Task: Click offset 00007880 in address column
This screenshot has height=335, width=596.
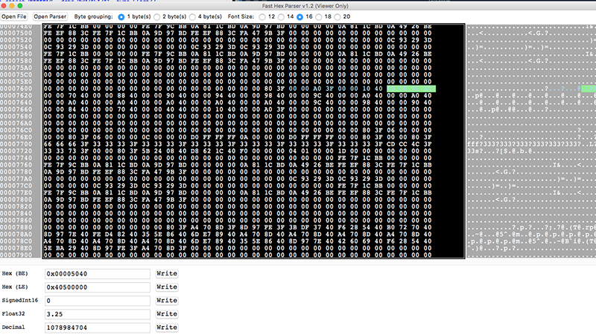Action: tap(16, 227)
